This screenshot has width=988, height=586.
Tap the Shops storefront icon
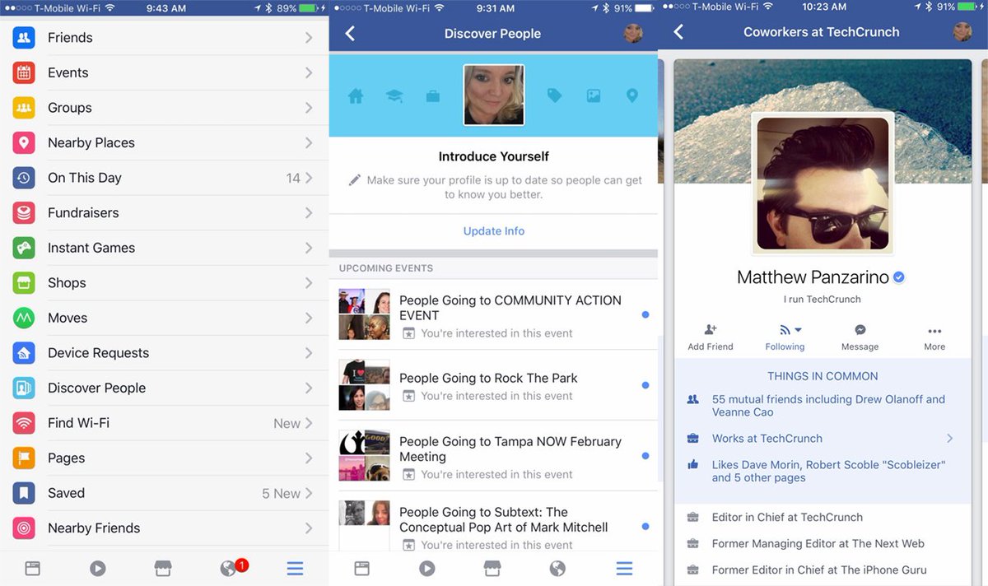[24, 282]
